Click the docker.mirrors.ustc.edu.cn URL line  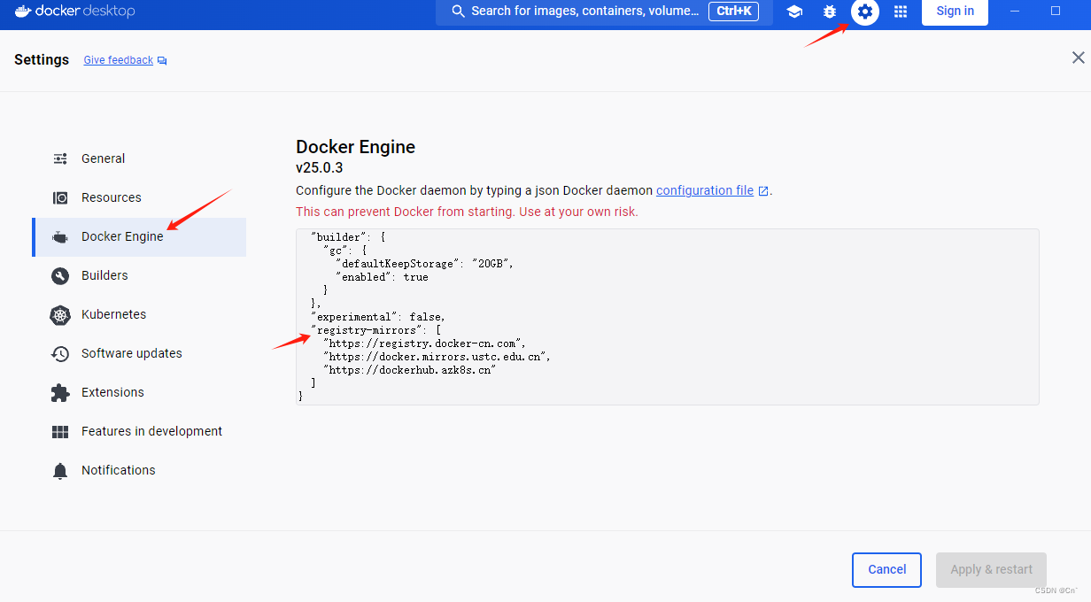tap(437, 357)
